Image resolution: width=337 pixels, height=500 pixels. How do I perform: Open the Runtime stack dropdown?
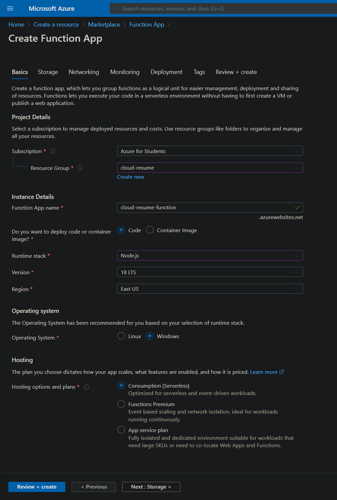tap(210, 255)
